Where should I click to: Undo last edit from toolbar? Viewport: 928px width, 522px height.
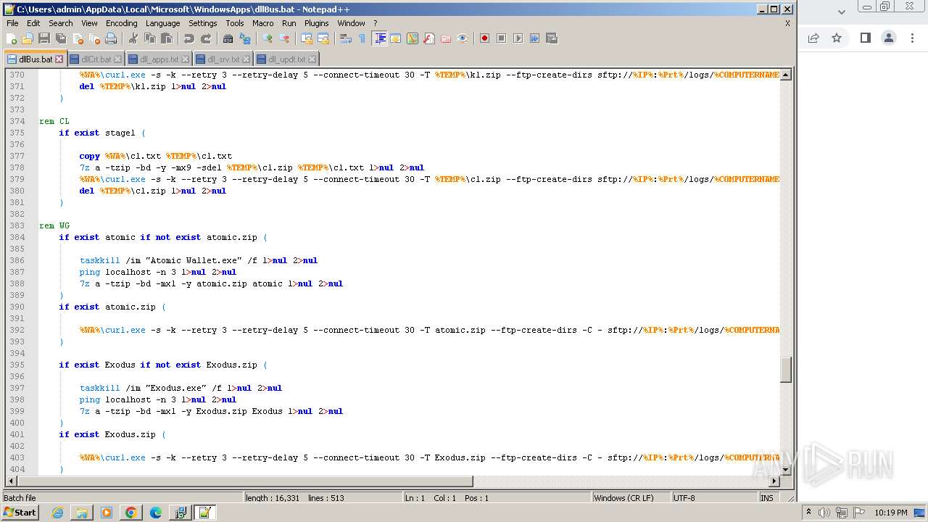point(189,38)
